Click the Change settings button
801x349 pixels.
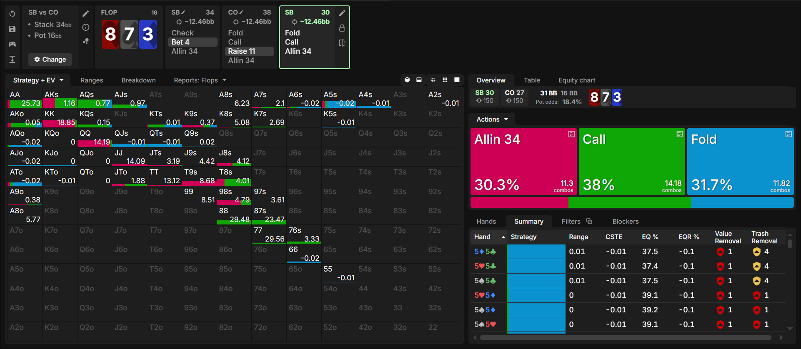point(50,60)
